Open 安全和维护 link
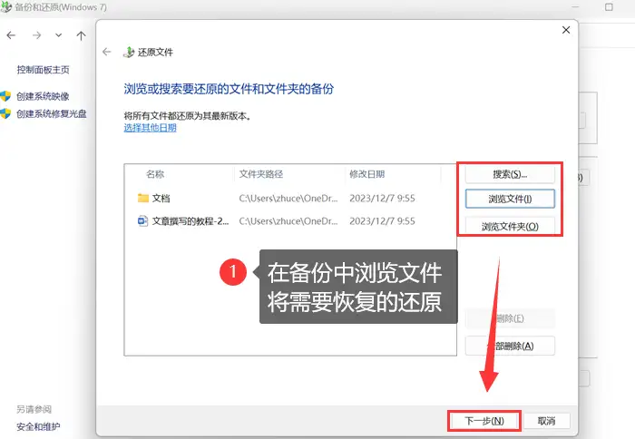 [x=38, y=426]
